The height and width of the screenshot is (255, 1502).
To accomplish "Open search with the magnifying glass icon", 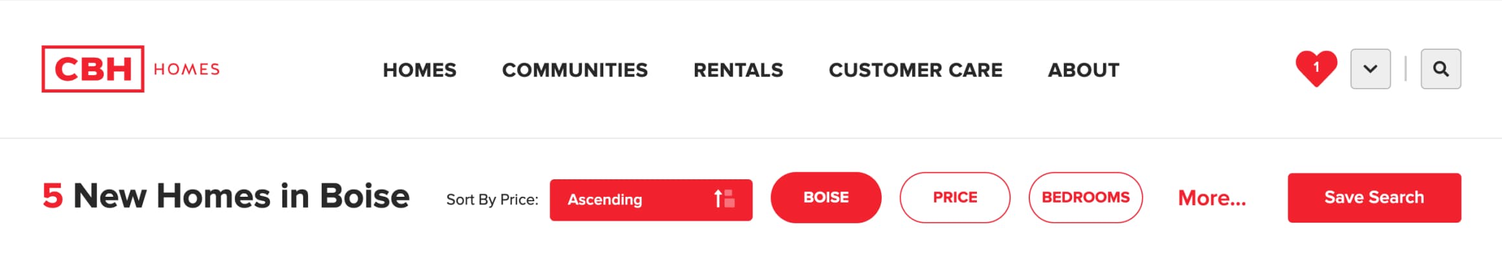I will pyautogui.click(x=1440, y=69).
